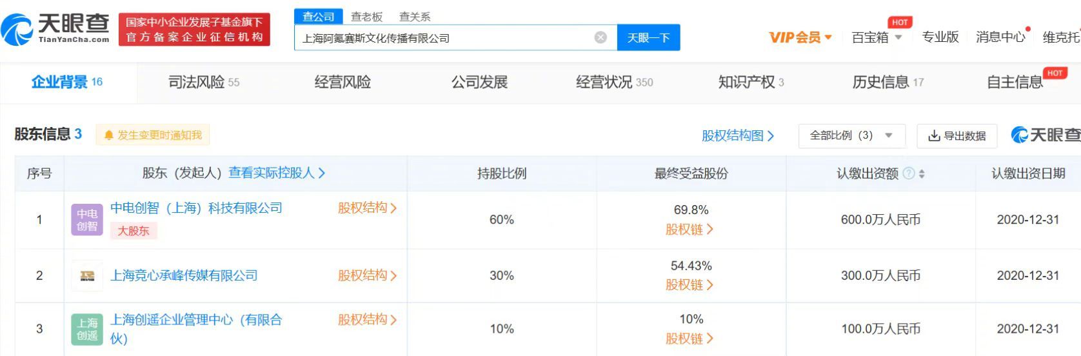Switch to 查公司 search tab
This screenshot has width=1081, height=356.
click(318, 16)
